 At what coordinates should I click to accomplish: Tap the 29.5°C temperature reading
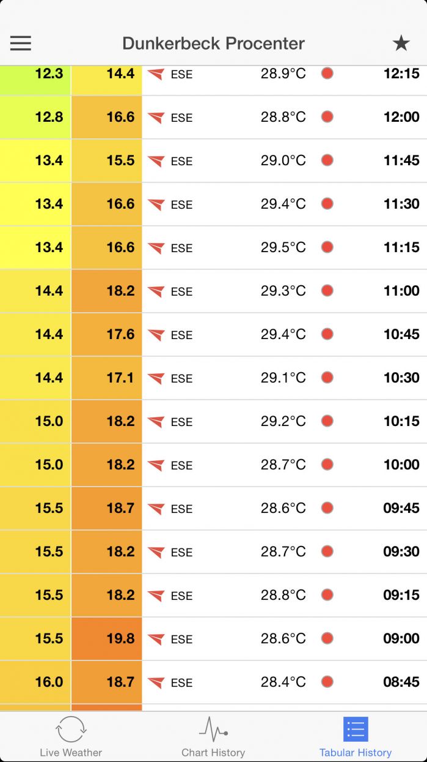(283, 247)
